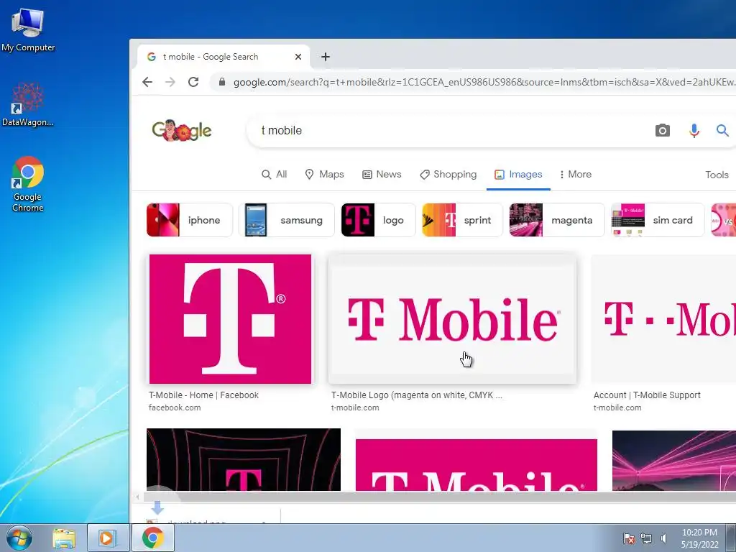736x552 pixels.
Task: Click the padlock site info icon
Action: point(223,82)
